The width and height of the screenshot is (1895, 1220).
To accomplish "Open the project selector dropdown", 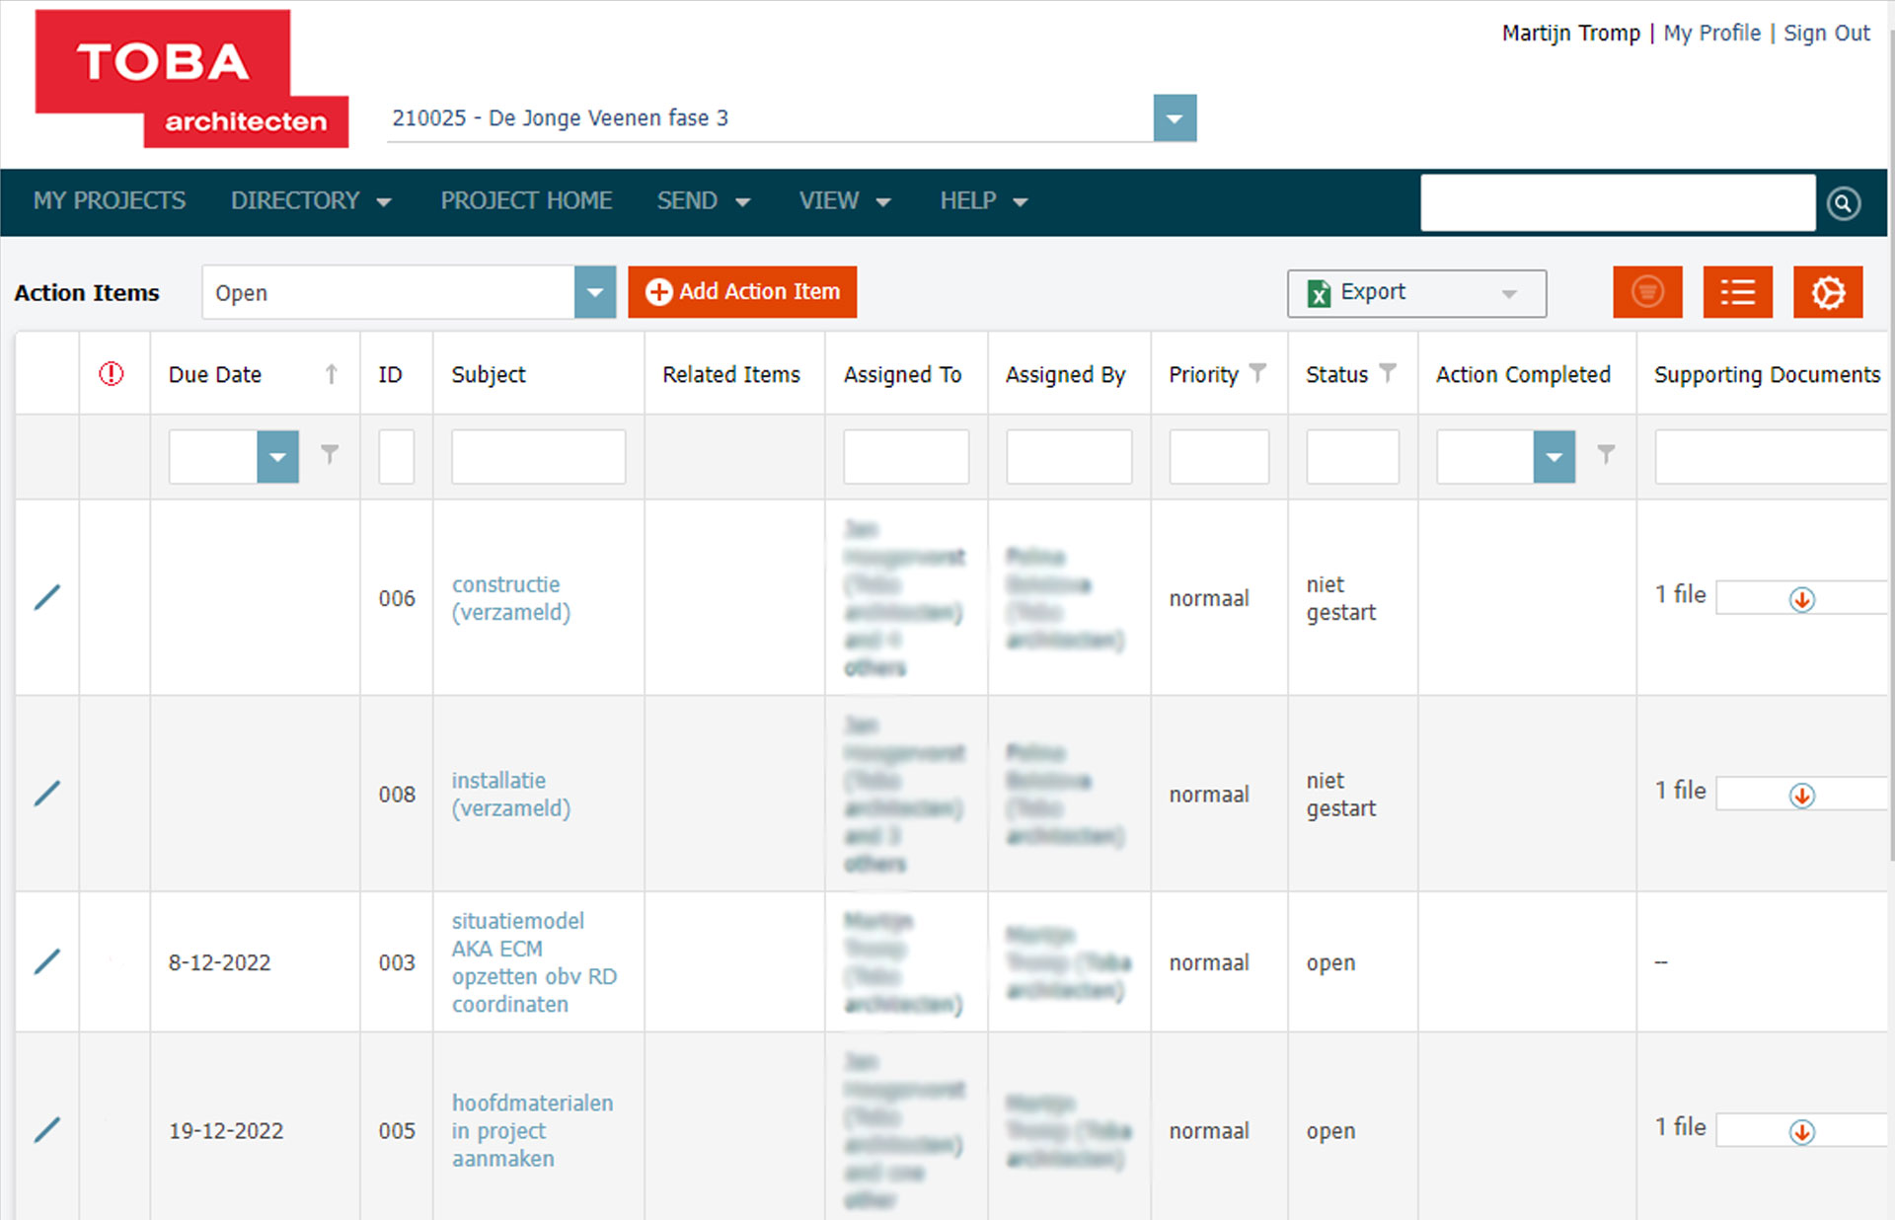I will pyautogui.click(x=1175, y=119).
